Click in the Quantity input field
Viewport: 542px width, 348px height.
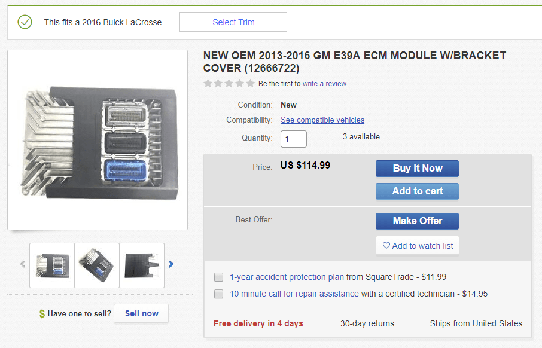[293, 139]
